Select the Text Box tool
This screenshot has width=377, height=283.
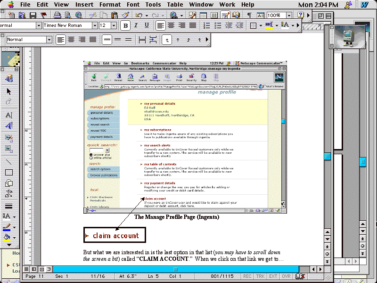coord(9,115)
